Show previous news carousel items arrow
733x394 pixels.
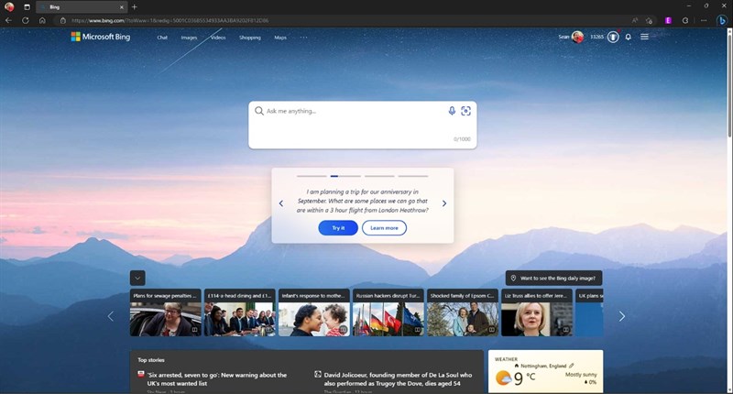click(110, 316)
